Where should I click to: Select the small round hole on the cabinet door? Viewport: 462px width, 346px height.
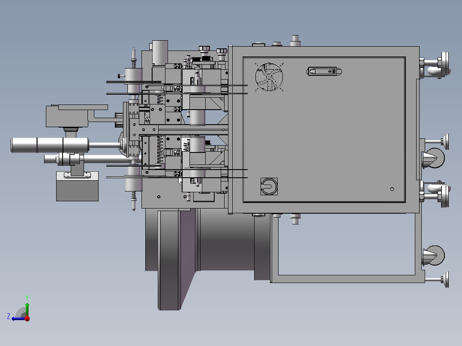point(392,189)
